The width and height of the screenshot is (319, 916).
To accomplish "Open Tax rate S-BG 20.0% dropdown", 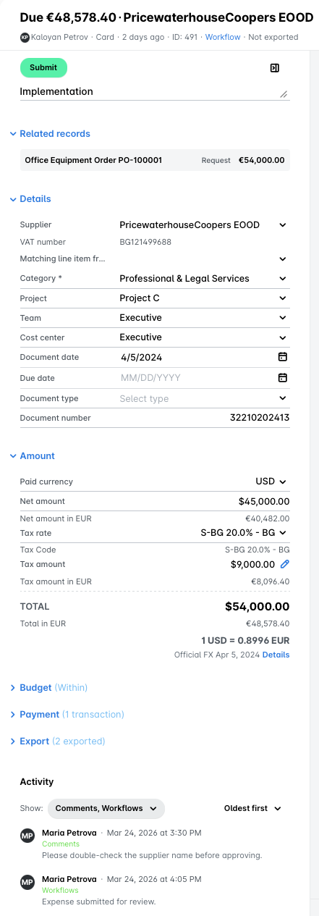I will (244, 533).
